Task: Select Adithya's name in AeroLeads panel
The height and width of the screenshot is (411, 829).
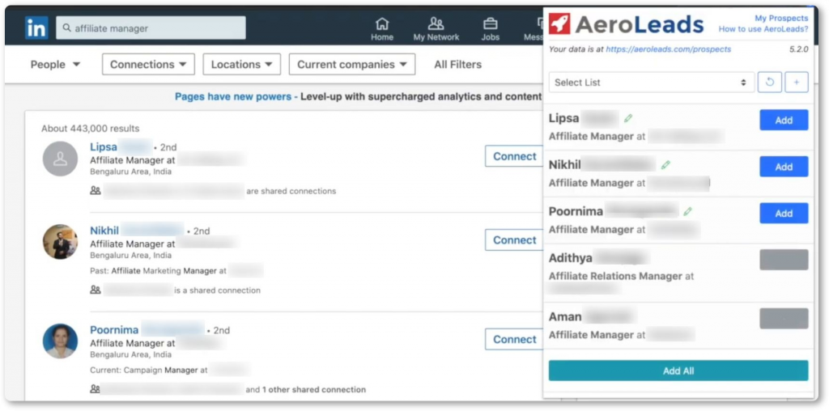Action: (x=571, y=258)
